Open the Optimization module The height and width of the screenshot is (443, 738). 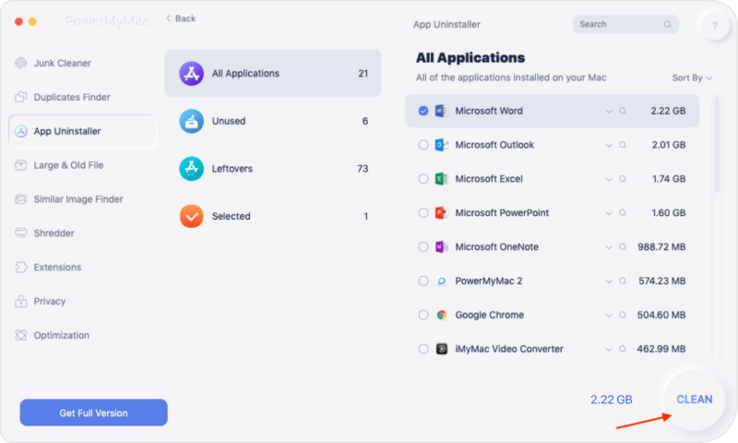point(82,335)
